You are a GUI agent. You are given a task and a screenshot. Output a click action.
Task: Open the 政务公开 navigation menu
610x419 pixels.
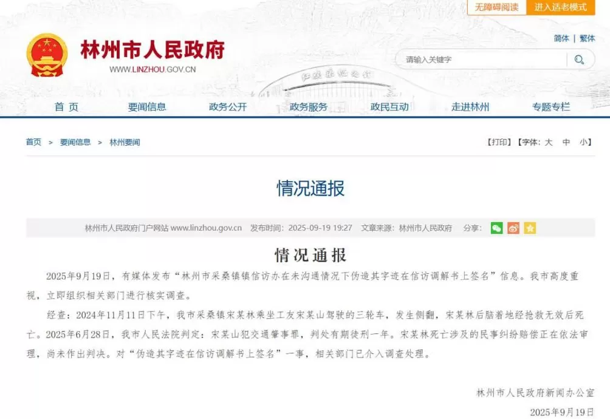(226, 107)
